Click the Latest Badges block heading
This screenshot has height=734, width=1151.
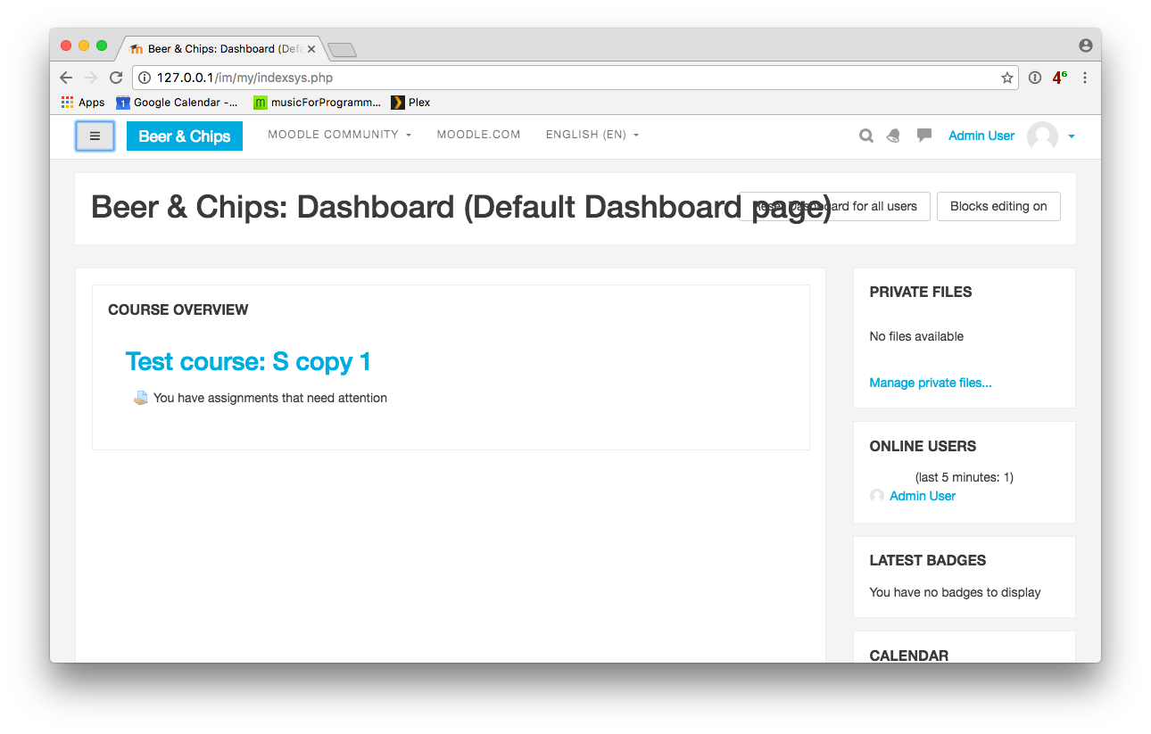click(928, 560)
